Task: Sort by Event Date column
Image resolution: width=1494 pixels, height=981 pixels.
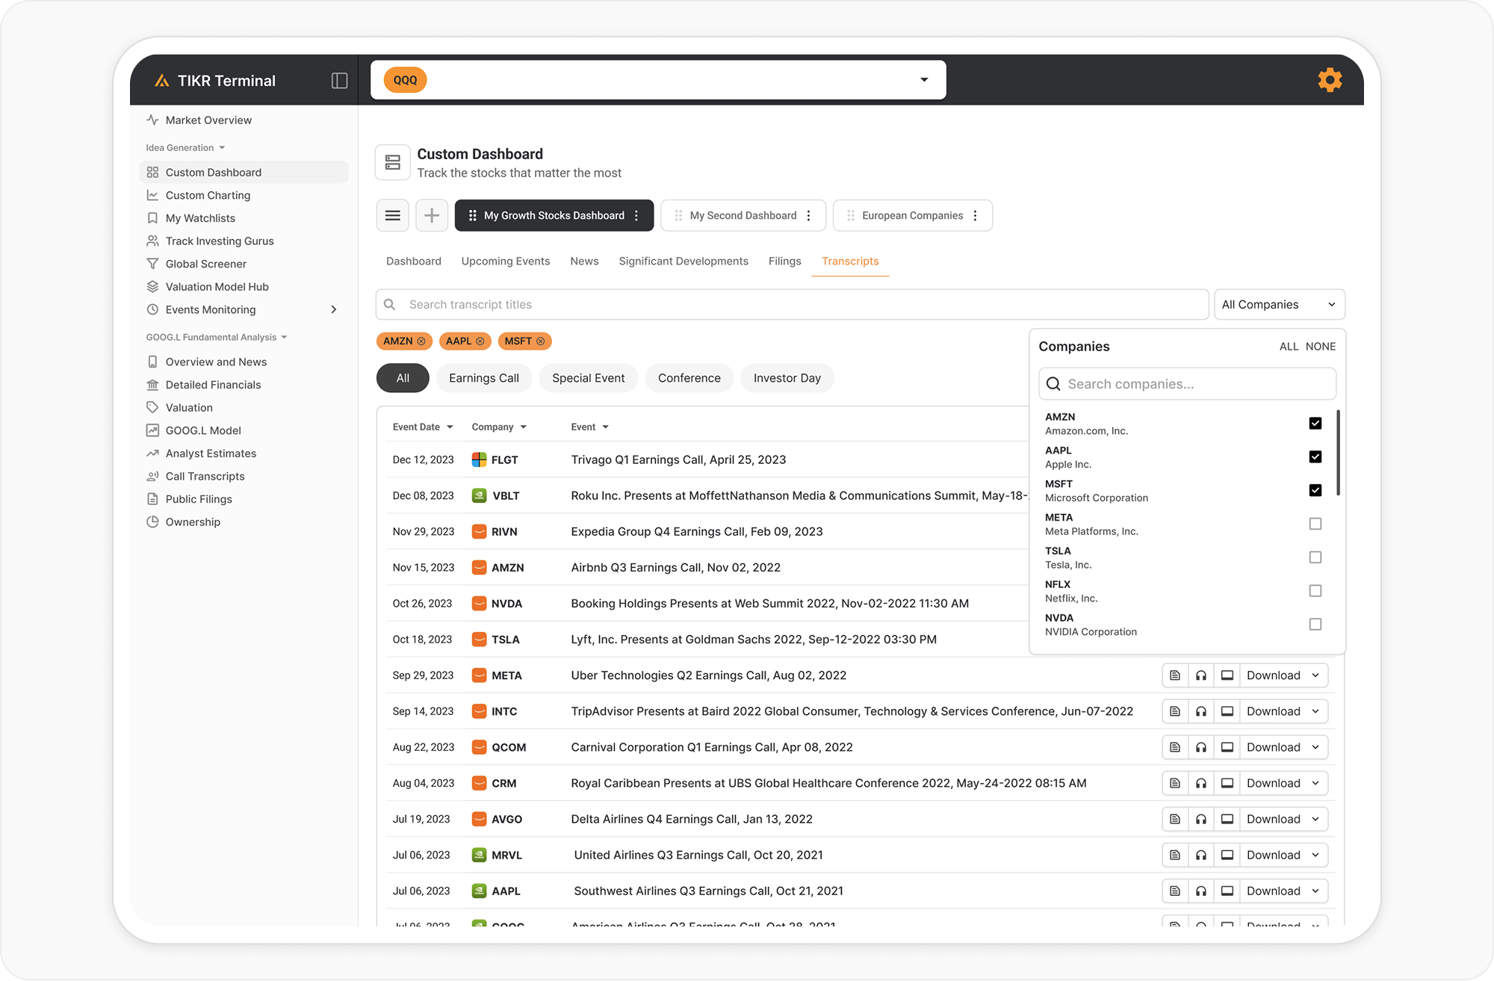Action: tap(423, 427)
